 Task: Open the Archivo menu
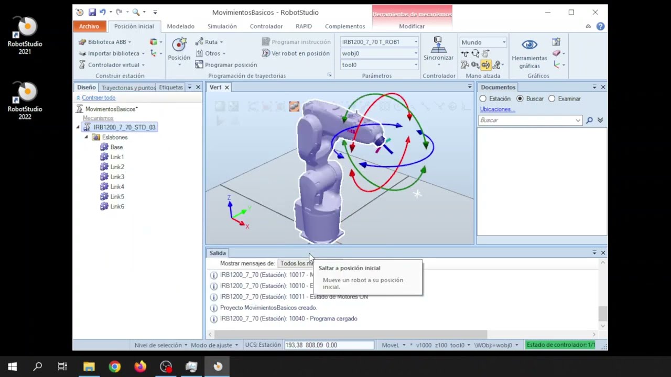(x=89, y=26)
